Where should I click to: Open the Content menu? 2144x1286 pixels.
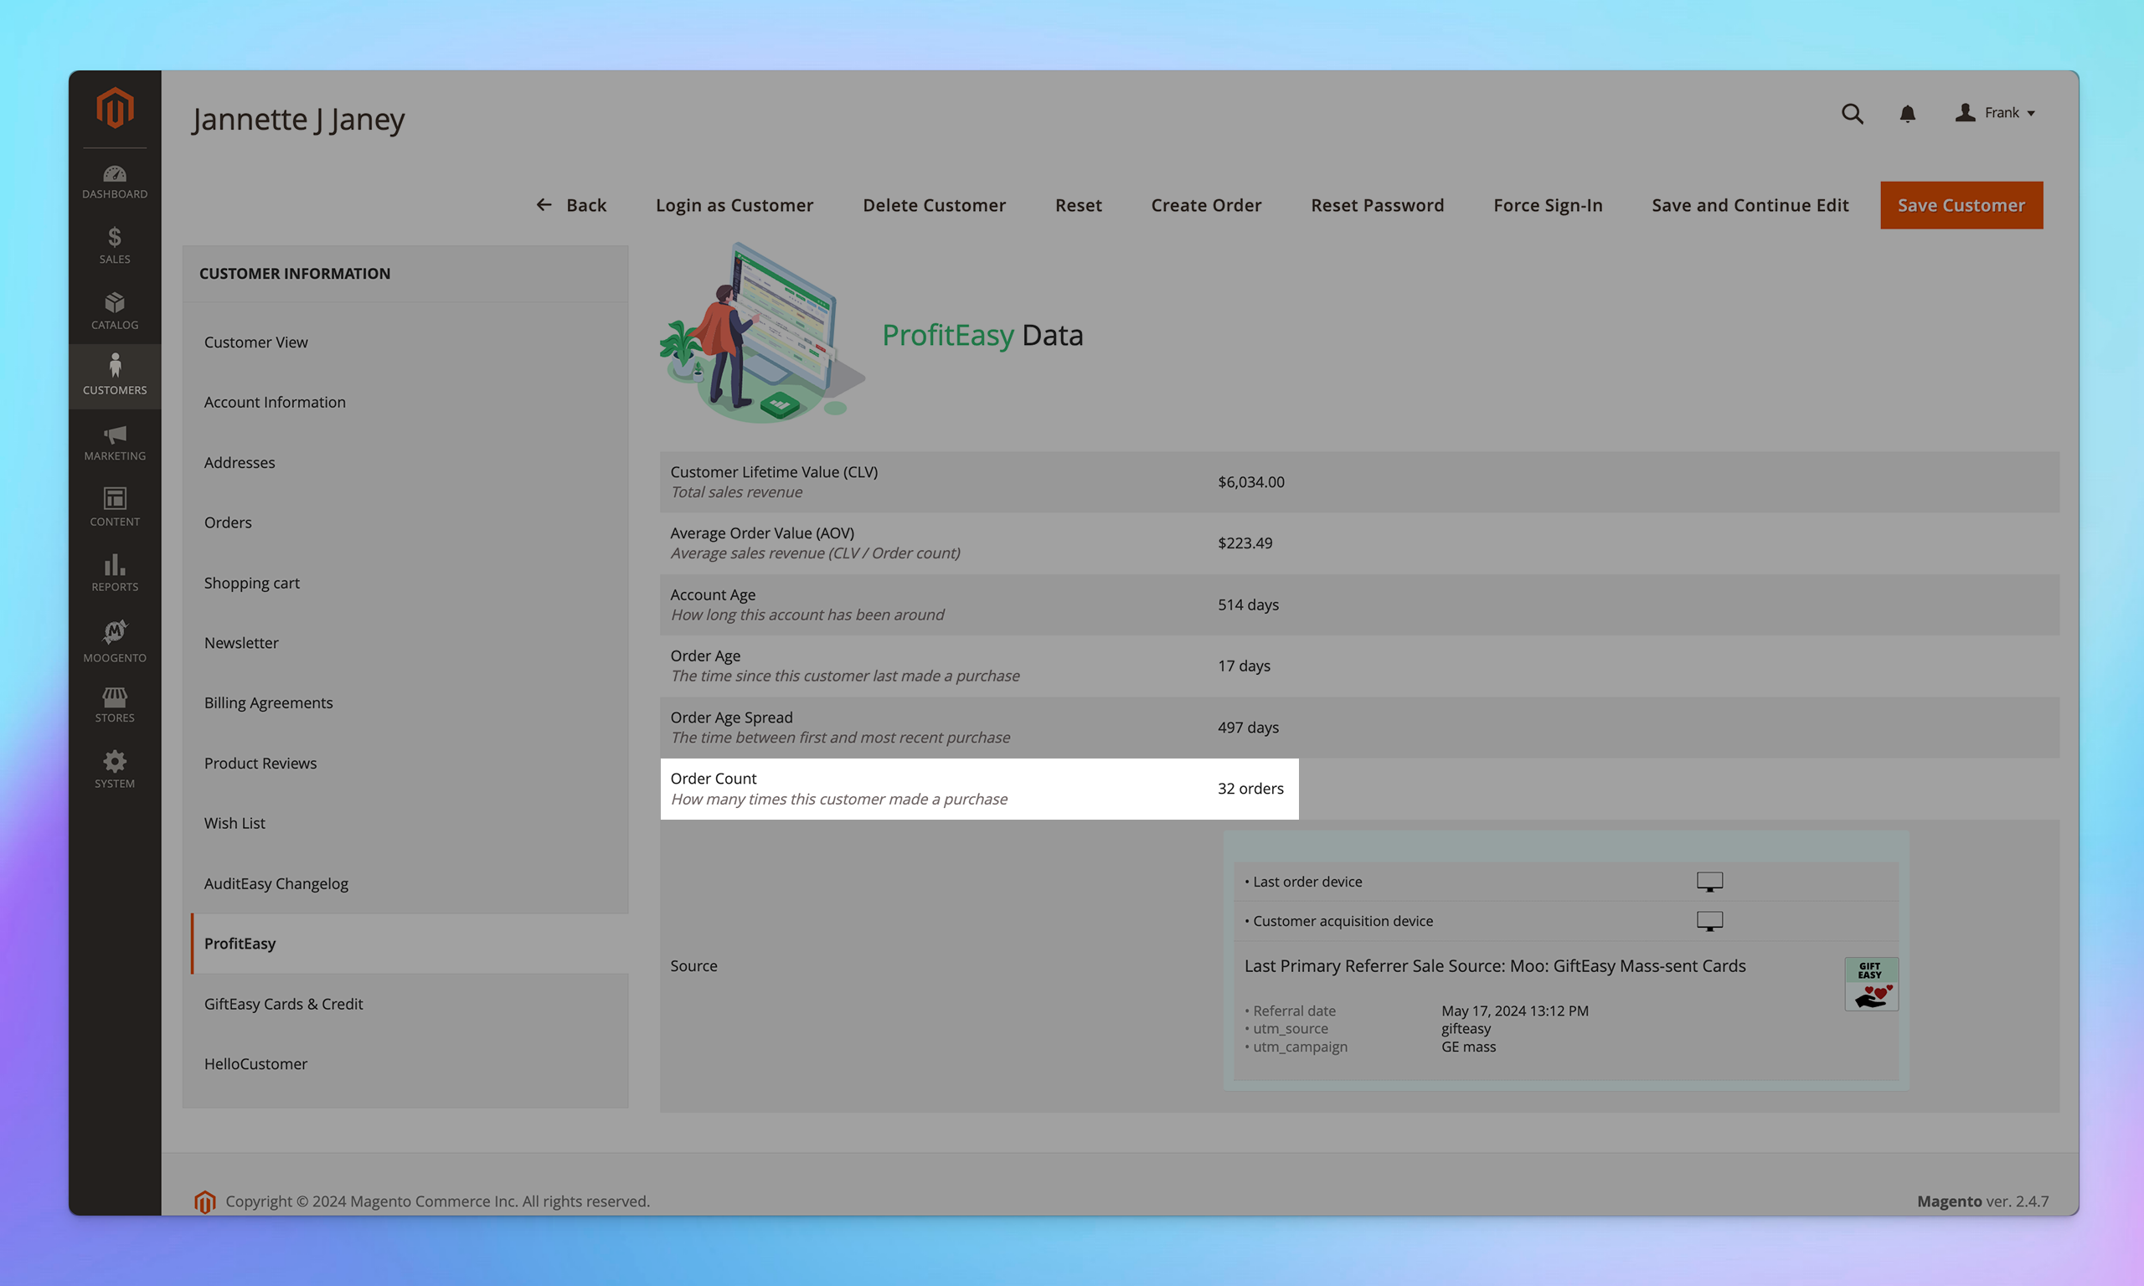point(115,508)
